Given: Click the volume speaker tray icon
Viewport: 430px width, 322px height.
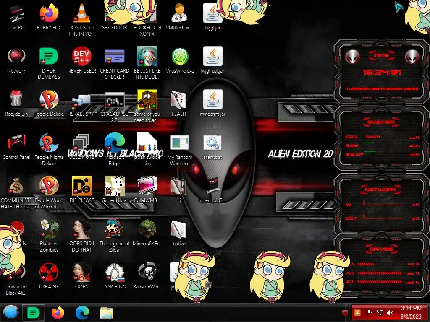Looking at the screenshot, I should pos(390,312).
